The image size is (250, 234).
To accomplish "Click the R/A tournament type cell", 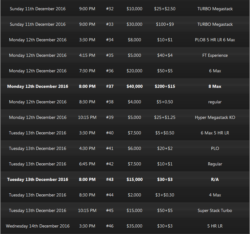I will click(x=215, y=179).
